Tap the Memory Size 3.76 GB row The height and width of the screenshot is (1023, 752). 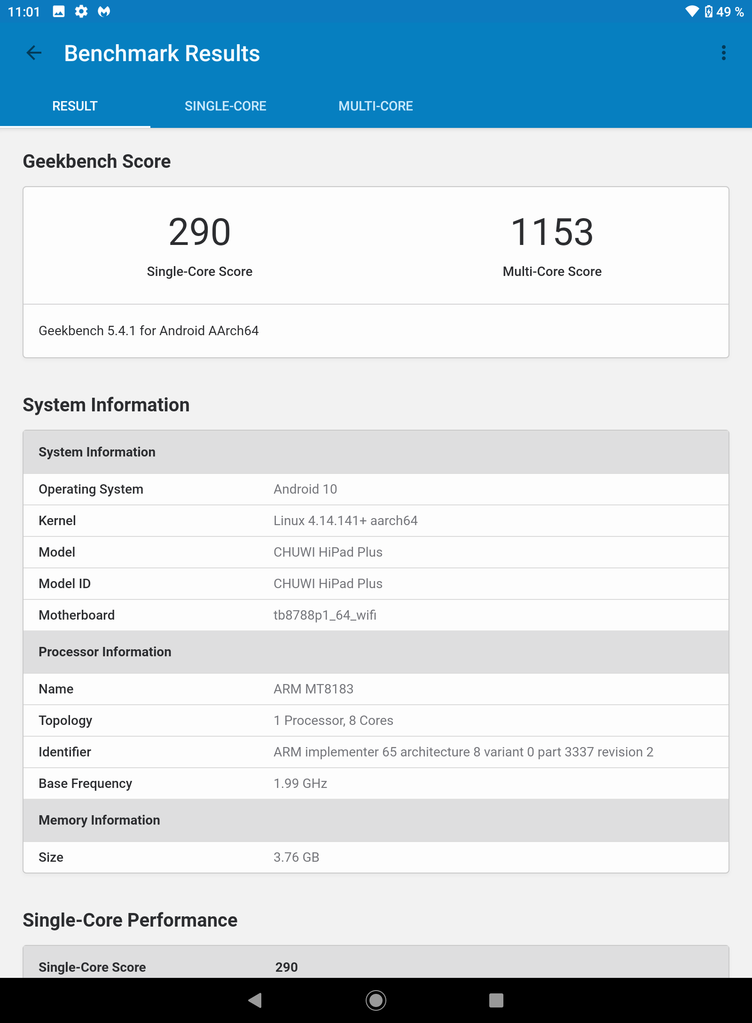point(376,857)
